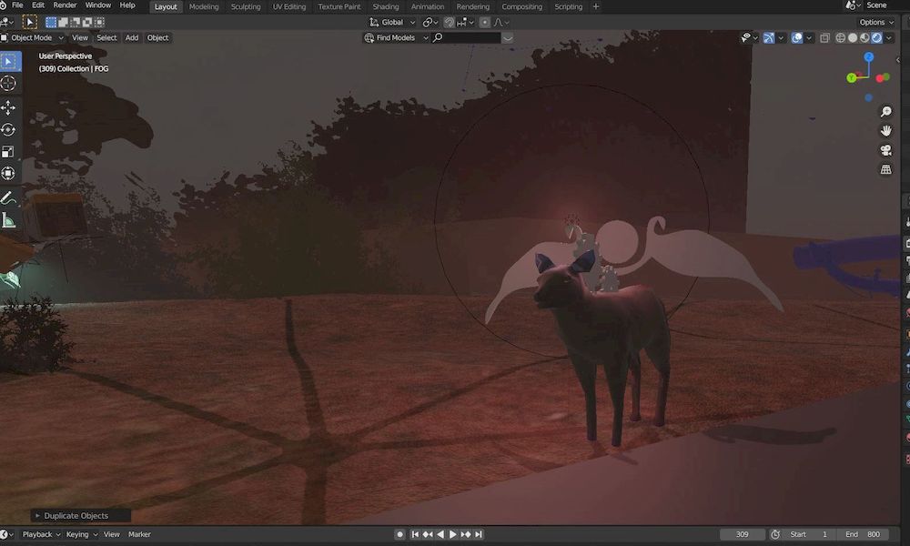
Task: Choose the Rotate tool
Action: (x=9, y=129)
